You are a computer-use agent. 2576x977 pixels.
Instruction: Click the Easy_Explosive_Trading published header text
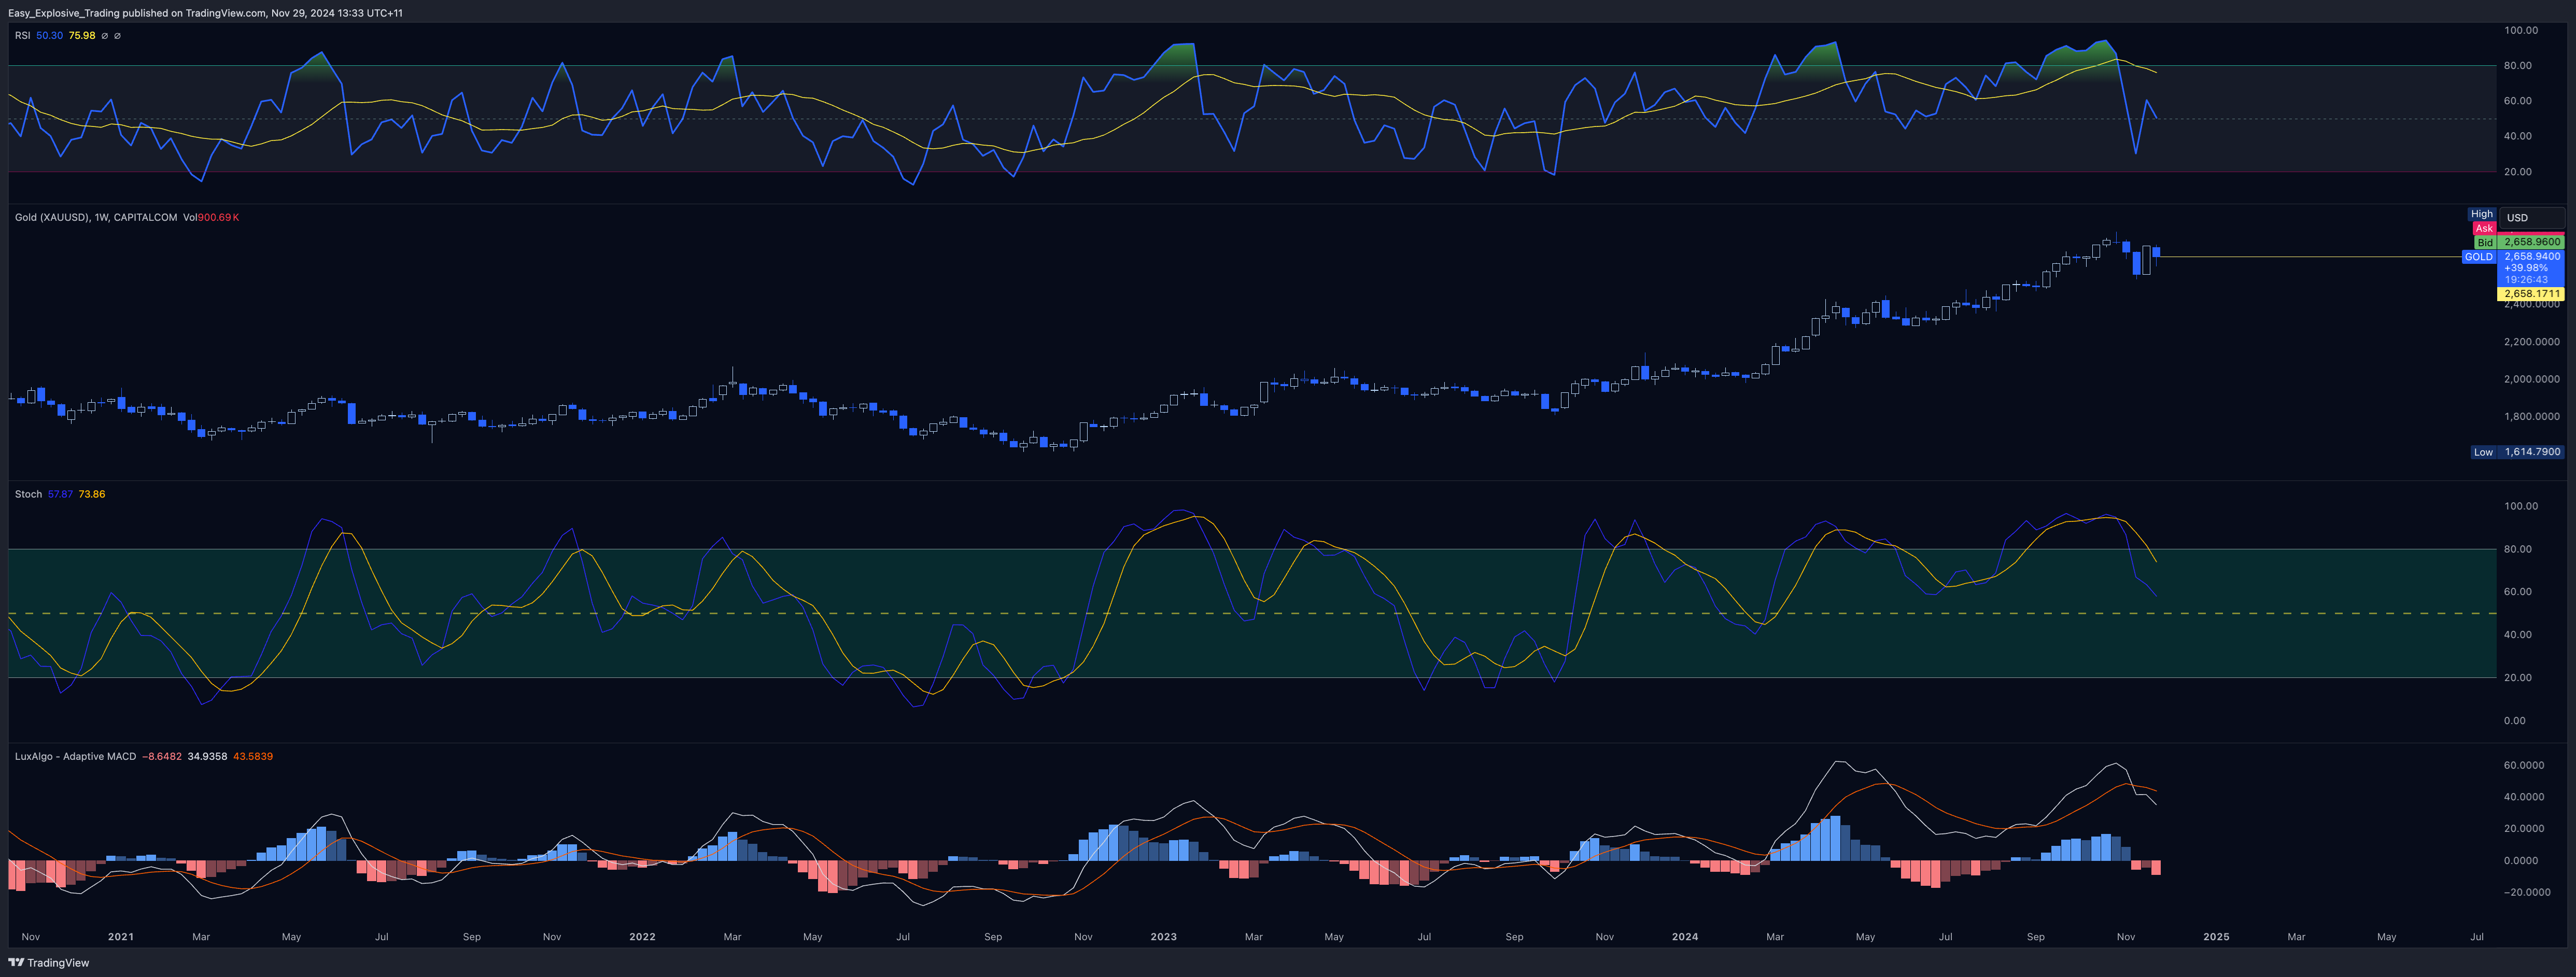[x=205, y=13]
